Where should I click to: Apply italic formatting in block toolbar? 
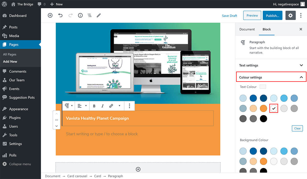pos(103,106)
